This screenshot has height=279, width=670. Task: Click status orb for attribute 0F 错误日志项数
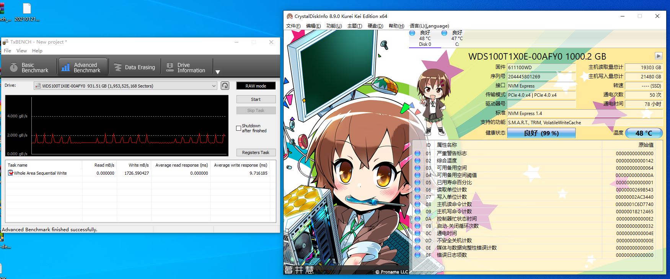tap(417, 255)
